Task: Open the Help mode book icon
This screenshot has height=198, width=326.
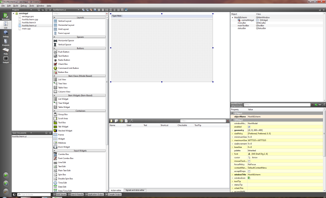Action: (5, 51)
